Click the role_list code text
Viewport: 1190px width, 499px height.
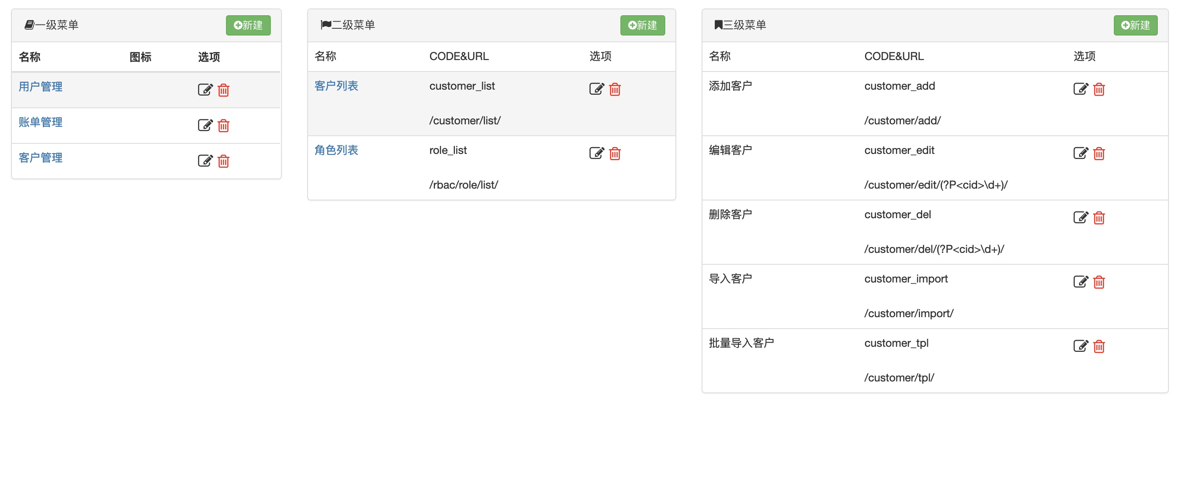[x=448, y=150]
